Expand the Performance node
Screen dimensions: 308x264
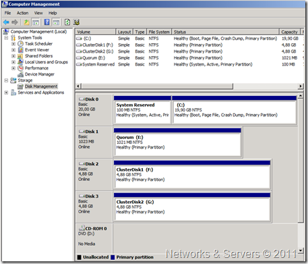tap(13, 68)
